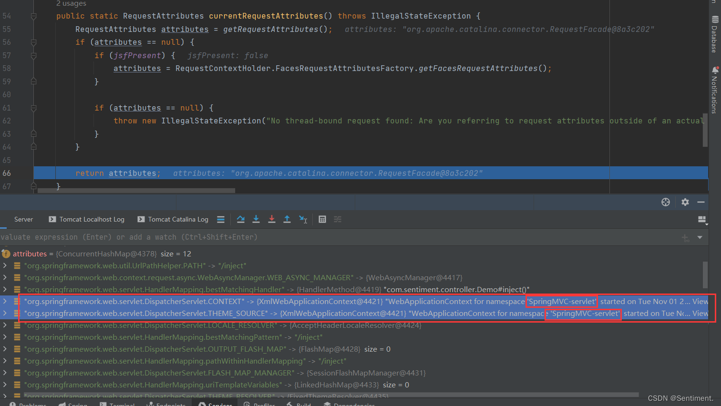Image resolution: width=721 pixels, height=406 pixels.
Task: Click IllegalStateException in the throws clause
Action: [421, 16]
